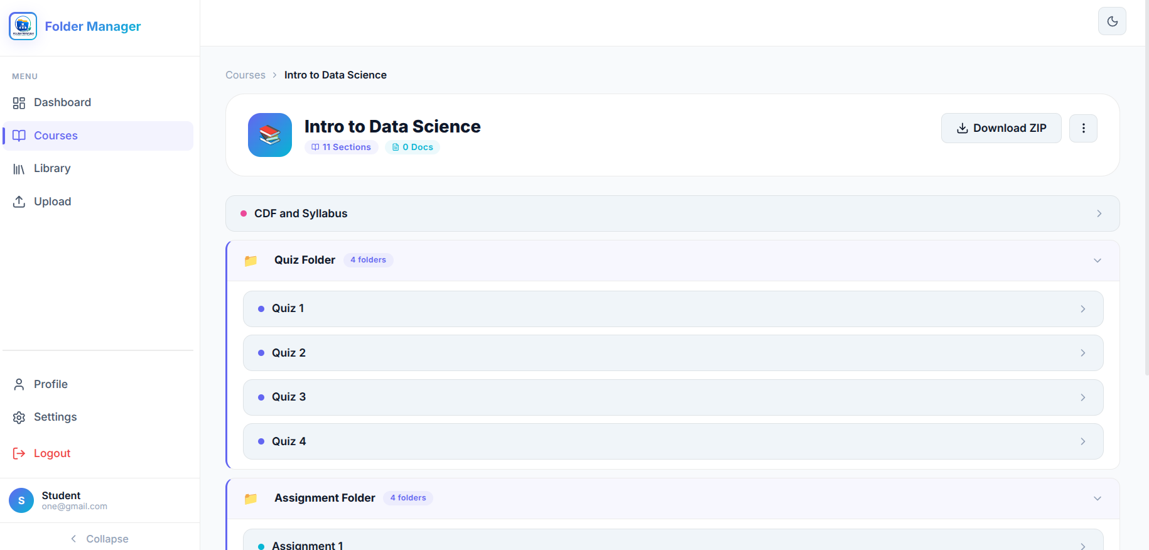The image size is (1149, 550).
Task: Navigate to Courses breadcrumb
Action: click(245, 75)
